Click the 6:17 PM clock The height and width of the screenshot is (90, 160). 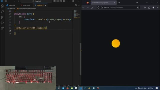click(x=150, y=88)
